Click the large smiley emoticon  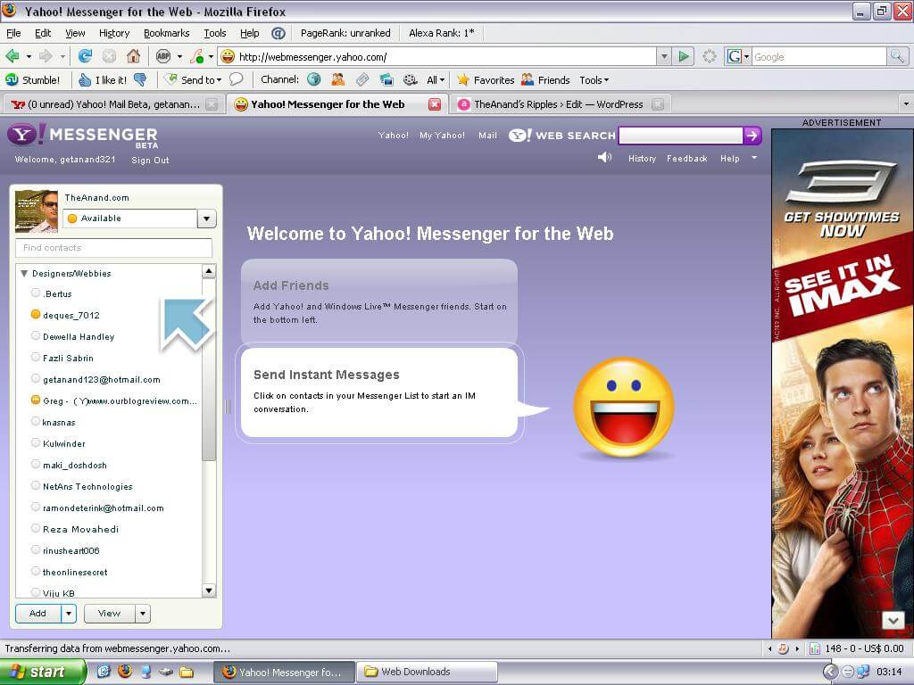(x=623, y=409)
